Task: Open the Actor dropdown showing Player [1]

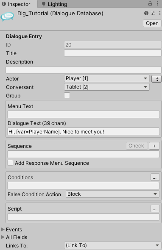Action: tap(107, 78)
